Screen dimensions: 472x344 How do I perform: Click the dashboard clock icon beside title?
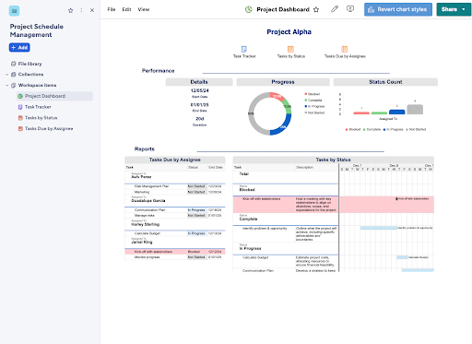(x=249, y=9)
